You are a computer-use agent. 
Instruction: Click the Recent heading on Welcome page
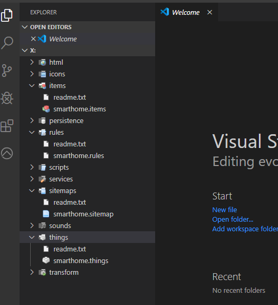point(227,276)
